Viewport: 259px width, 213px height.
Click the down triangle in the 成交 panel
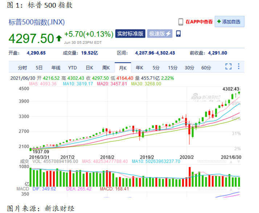[x=239, y=162]
